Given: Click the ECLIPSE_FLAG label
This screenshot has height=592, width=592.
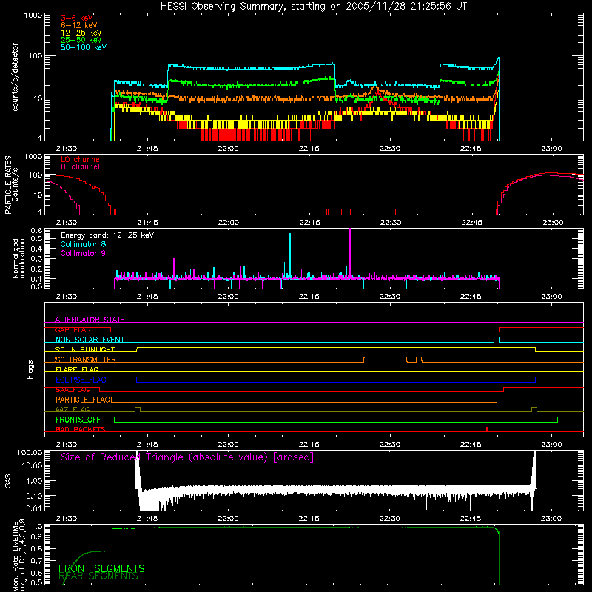Looking at the screenshot, I should coord(81,380).
